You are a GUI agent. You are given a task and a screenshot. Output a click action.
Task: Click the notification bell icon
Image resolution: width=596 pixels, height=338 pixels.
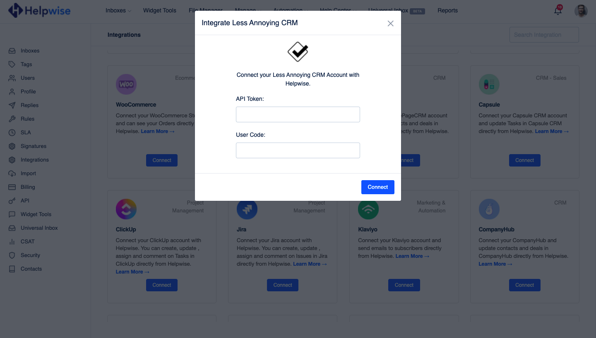point(558,11)
